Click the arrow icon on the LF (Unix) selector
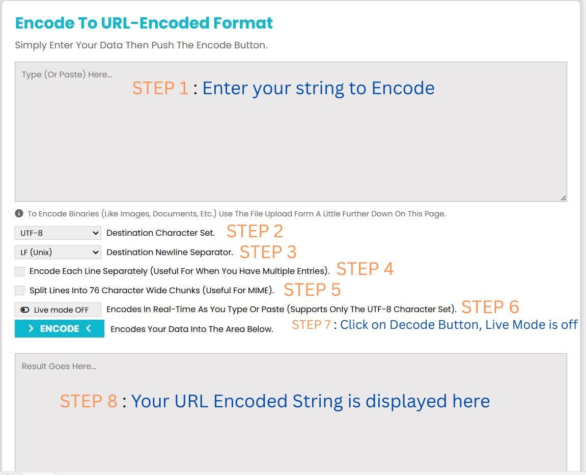Viewport: 586px width, 475px height. tap(96, 252)
